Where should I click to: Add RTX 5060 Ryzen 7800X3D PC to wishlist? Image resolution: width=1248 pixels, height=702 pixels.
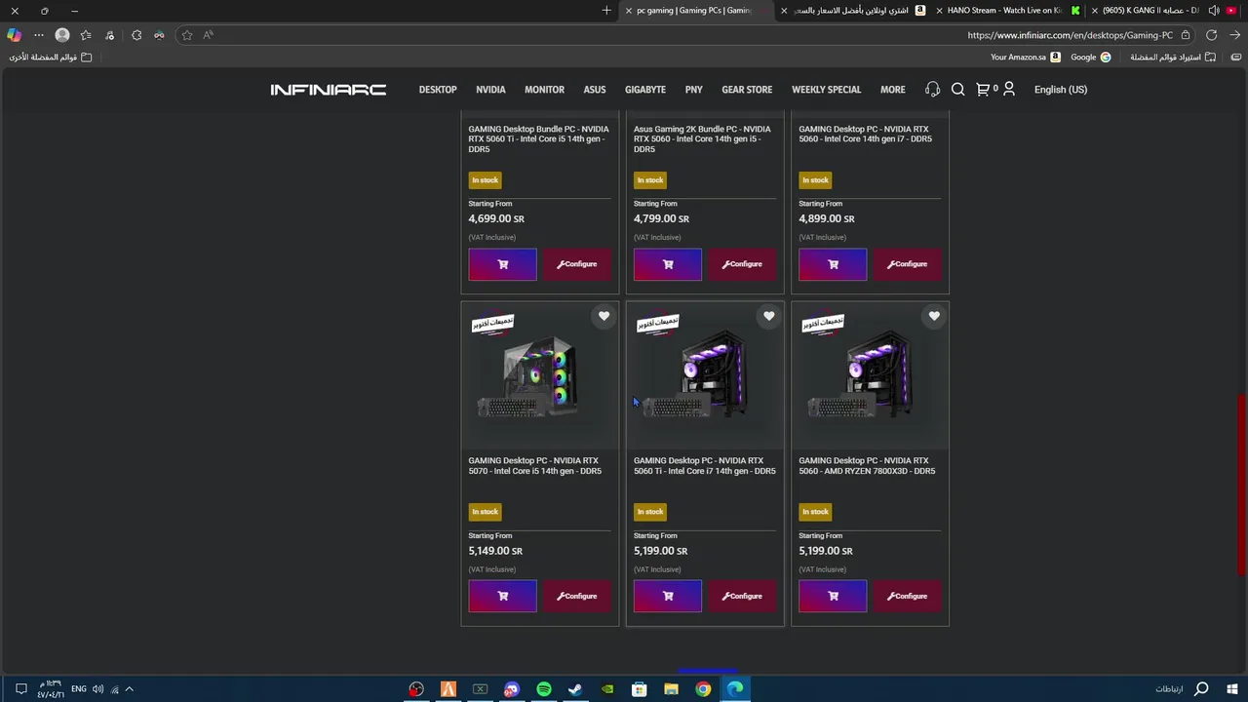(x=934, y=316)
